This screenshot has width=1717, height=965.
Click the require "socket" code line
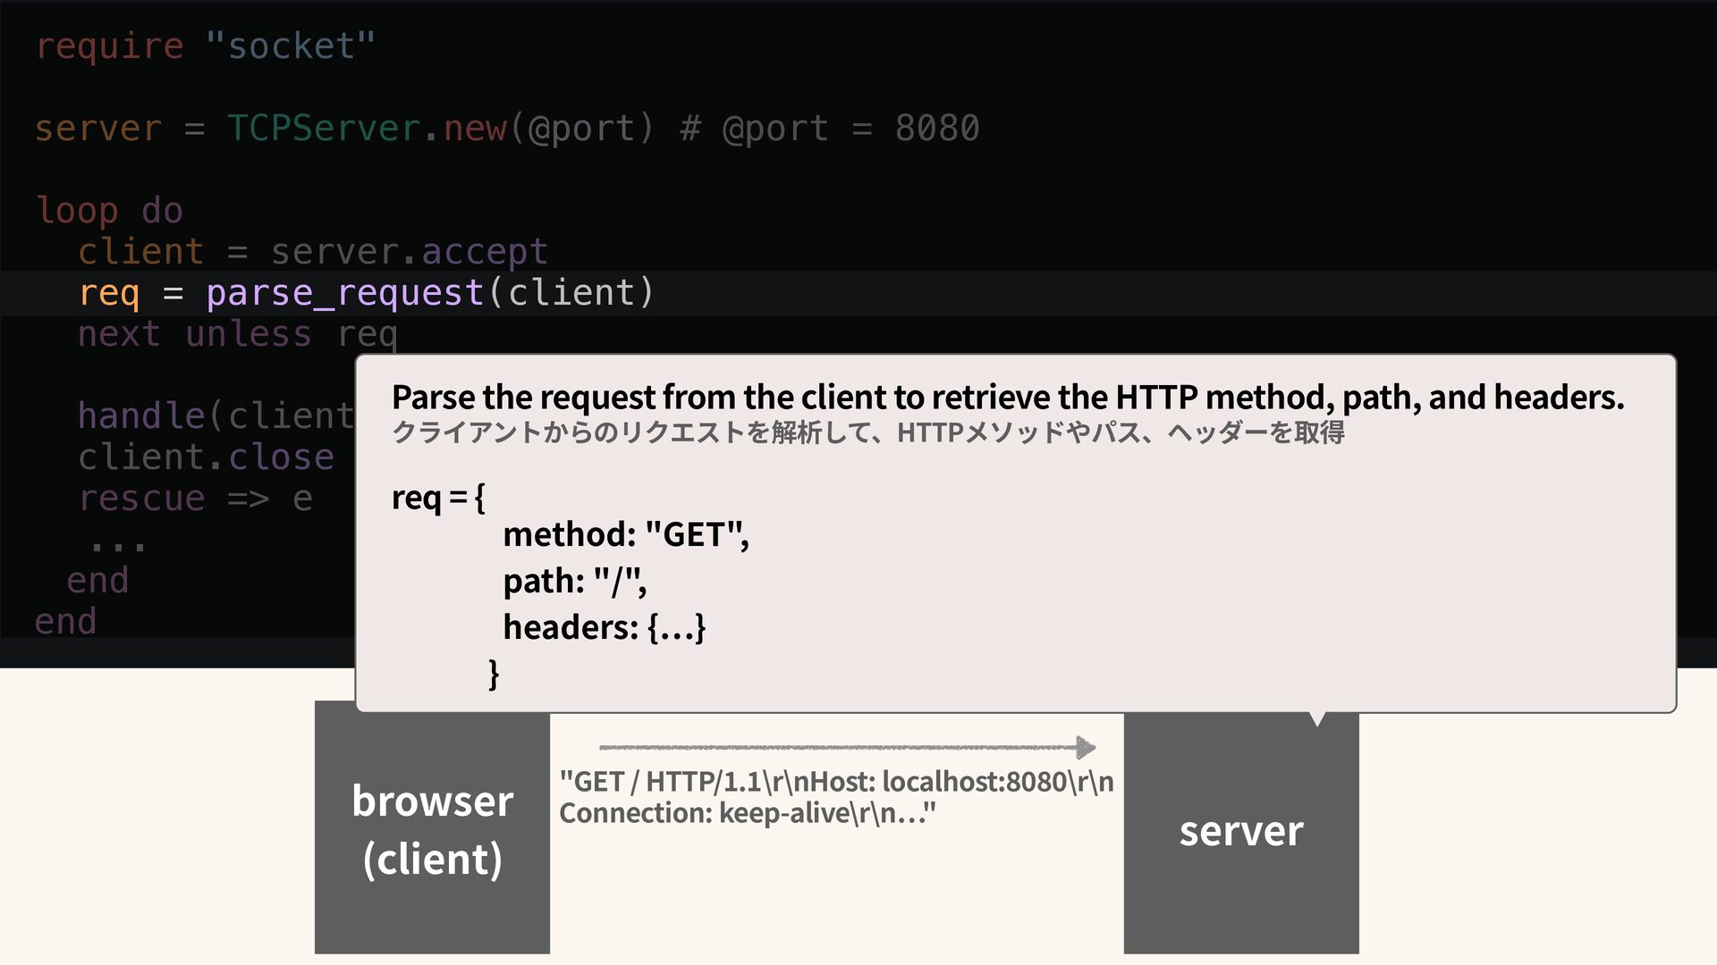[x=205, y=46]
